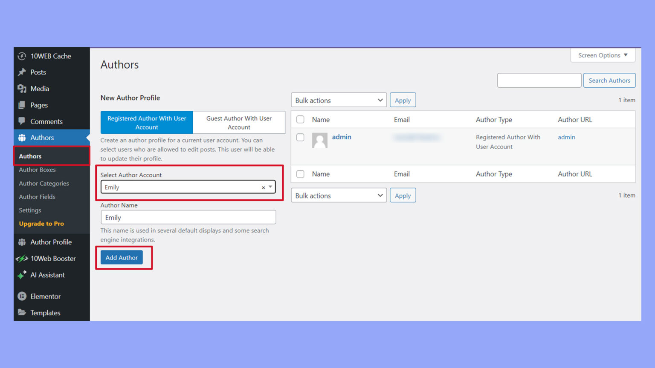Click the Add Author button
The image size is (655, 368).
pyautogui.click(x=122, y=257)
